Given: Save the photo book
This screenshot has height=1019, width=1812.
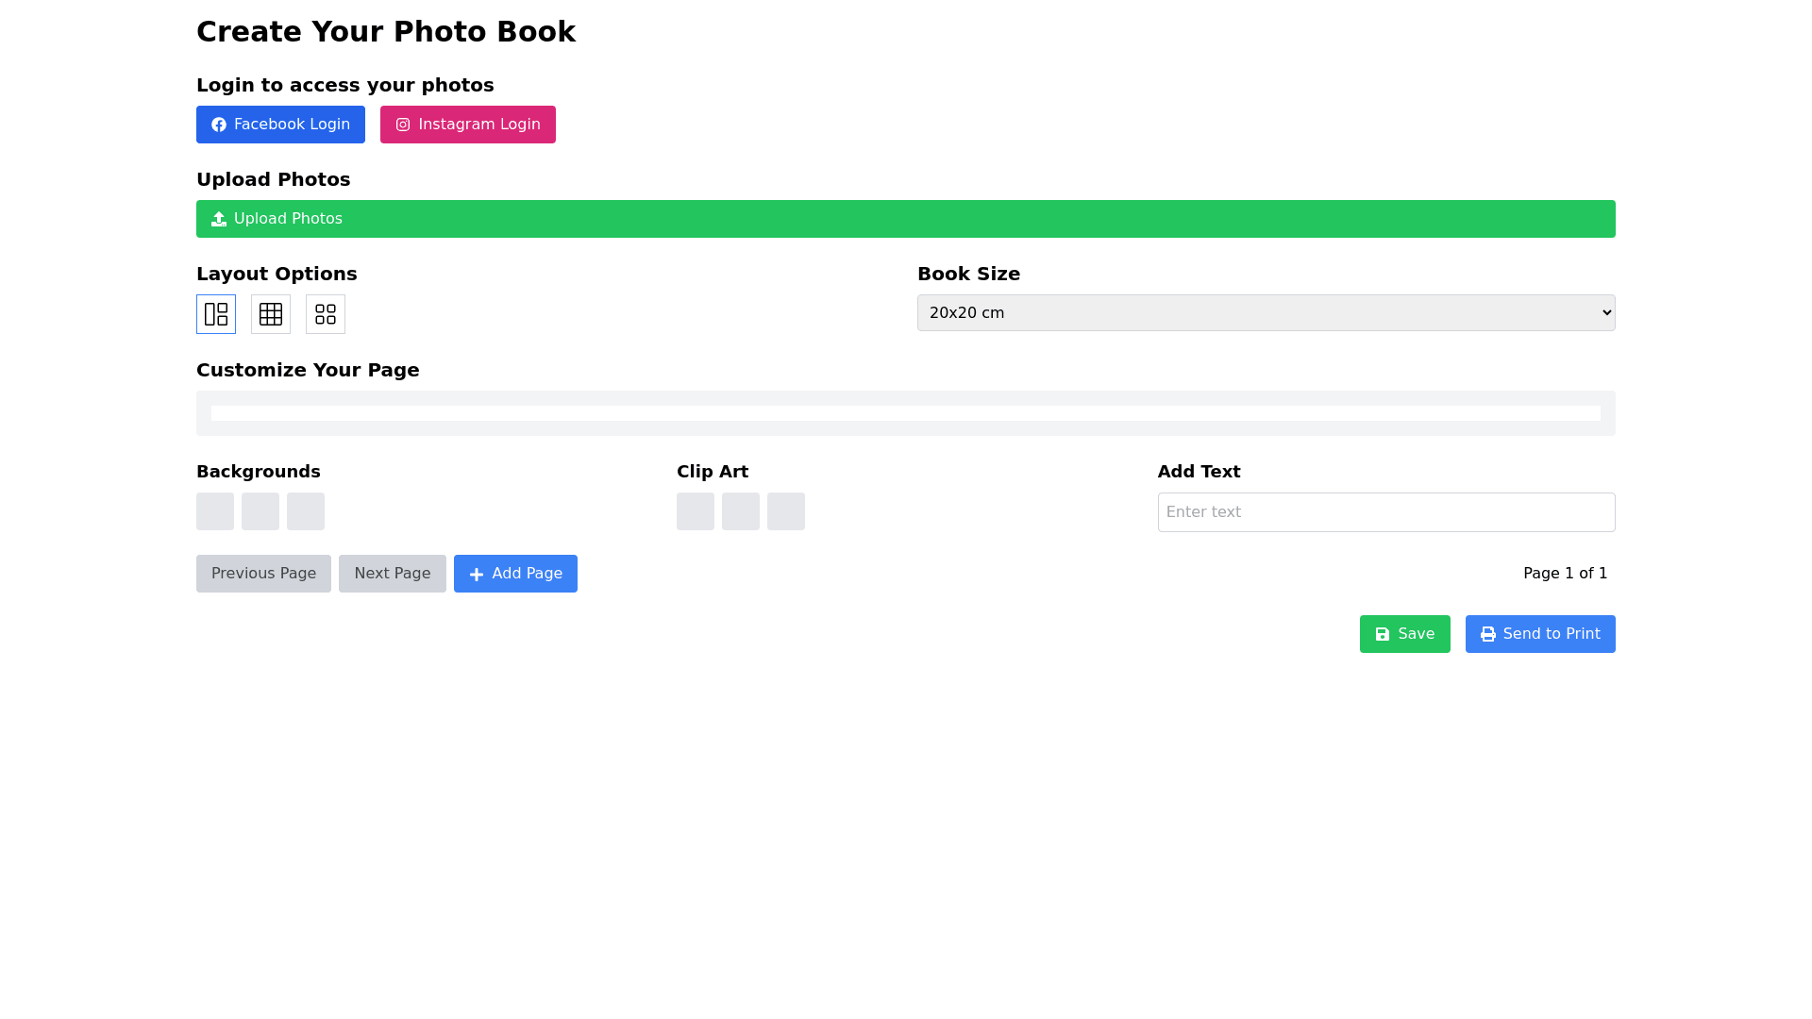Looking at the screenshot, I should [1404, 634].
